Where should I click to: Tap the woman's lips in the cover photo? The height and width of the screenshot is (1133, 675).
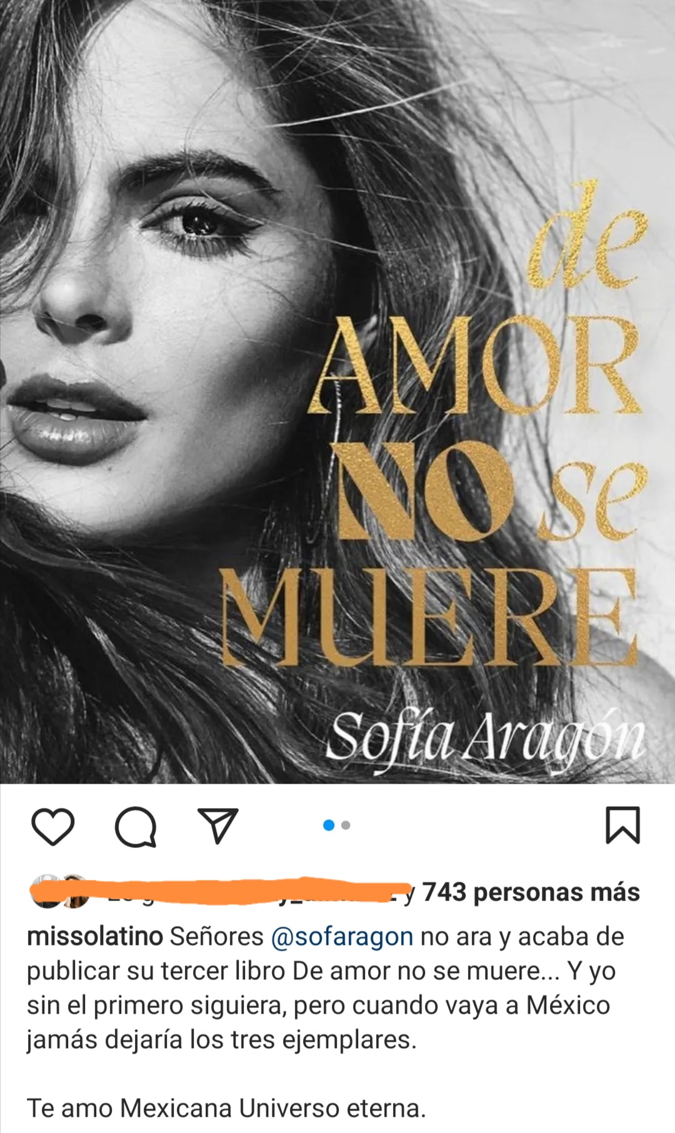point(74,416)
